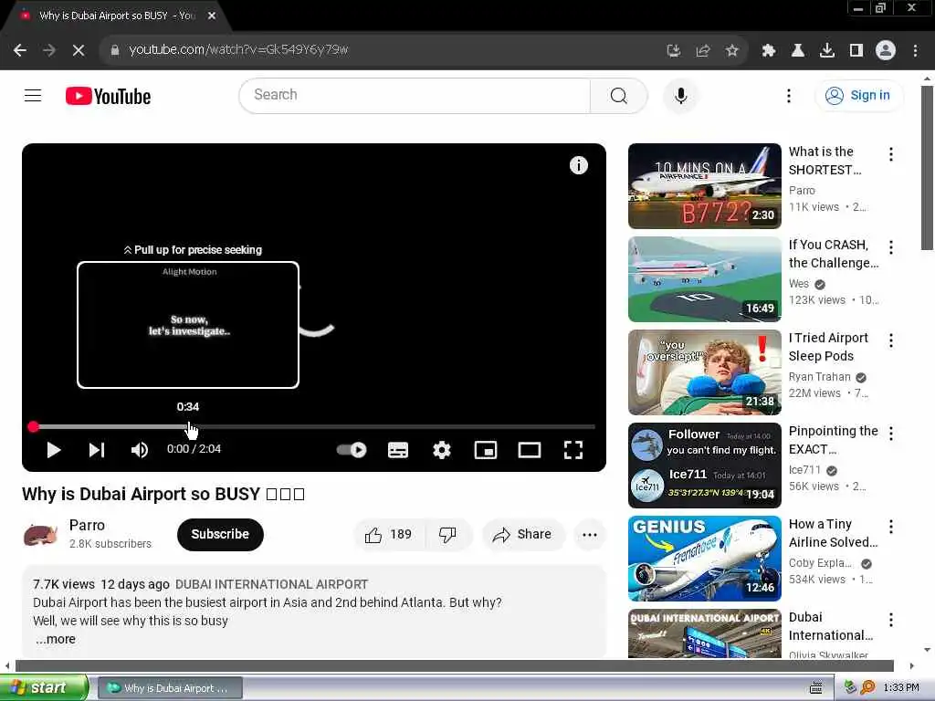This screenshot has width=935, height=701.
Task: Bookmark this page with star icon
Action: 731,51
